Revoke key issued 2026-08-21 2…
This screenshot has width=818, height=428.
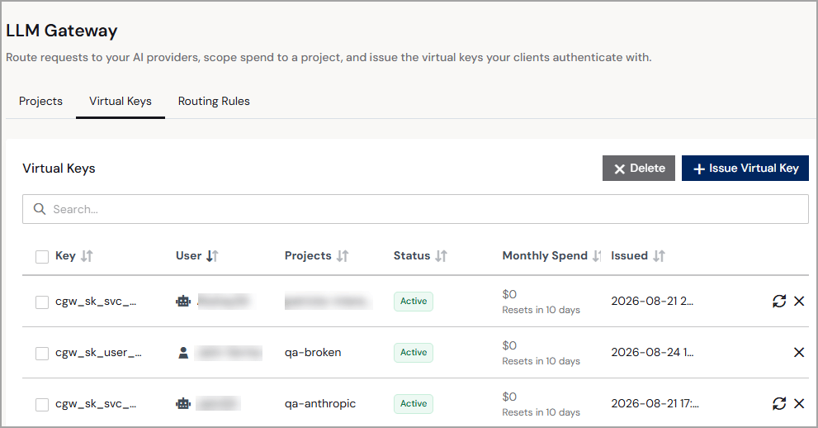799,301
